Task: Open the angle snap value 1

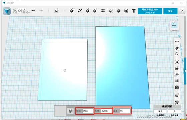Action: click(x=174, y=111)
